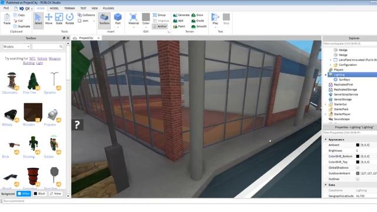The image size is (377, 212).
Task: Collapse the Lighting tree node
Action: point(326,75)
